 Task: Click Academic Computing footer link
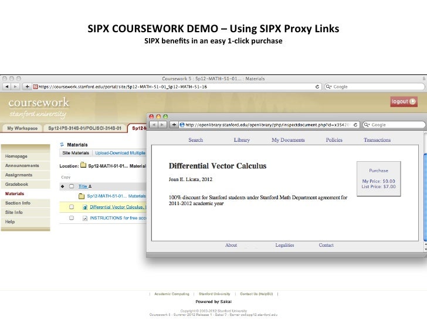click(171, 294)
